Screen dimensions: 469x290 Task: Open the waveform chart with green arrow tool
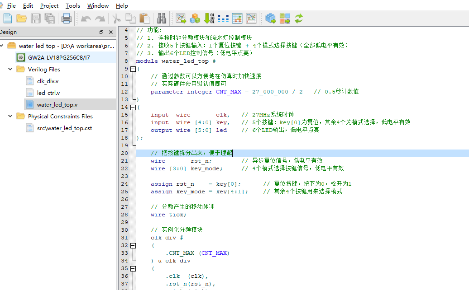point(181,19)
